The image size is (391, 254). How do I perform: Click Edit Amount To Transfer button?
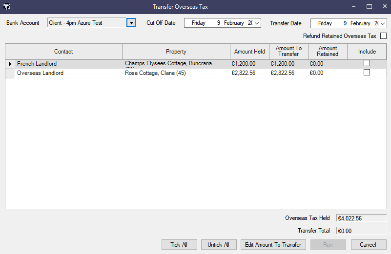coord(273,245)
